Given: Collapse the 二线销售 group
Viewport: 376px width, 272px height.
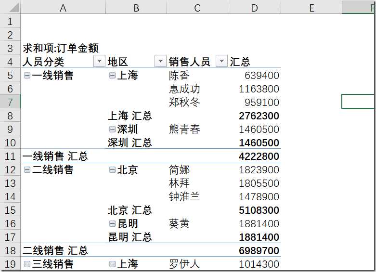Looking at the screenshot, I should [x=27, y=170].
